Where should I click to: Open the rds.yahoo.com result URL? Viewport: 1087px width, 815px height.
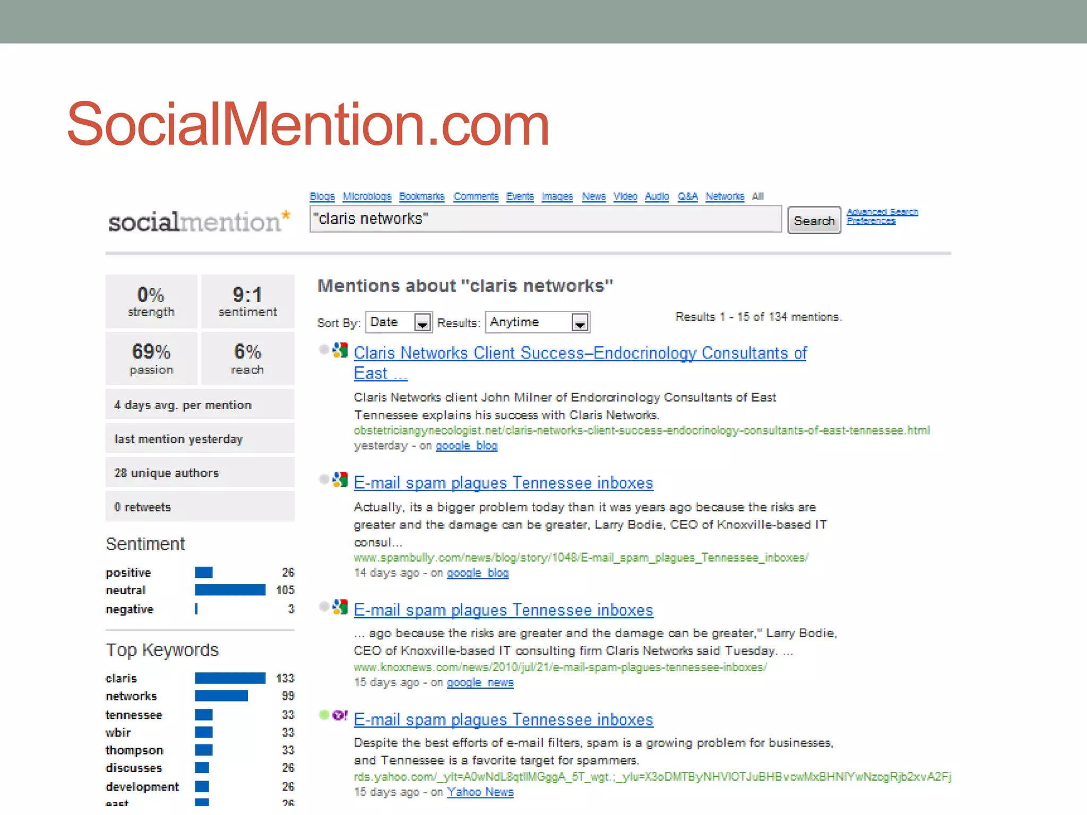(x=652, y=777)
